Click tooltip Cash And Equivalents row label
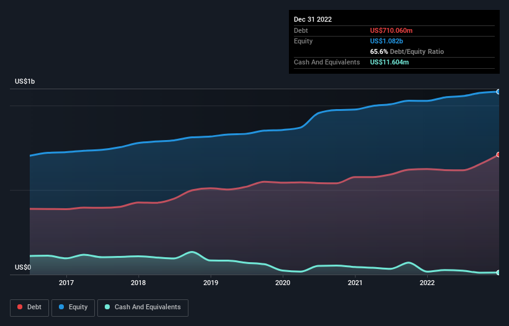Screen dimensions: 509x326 pos(327,62)
